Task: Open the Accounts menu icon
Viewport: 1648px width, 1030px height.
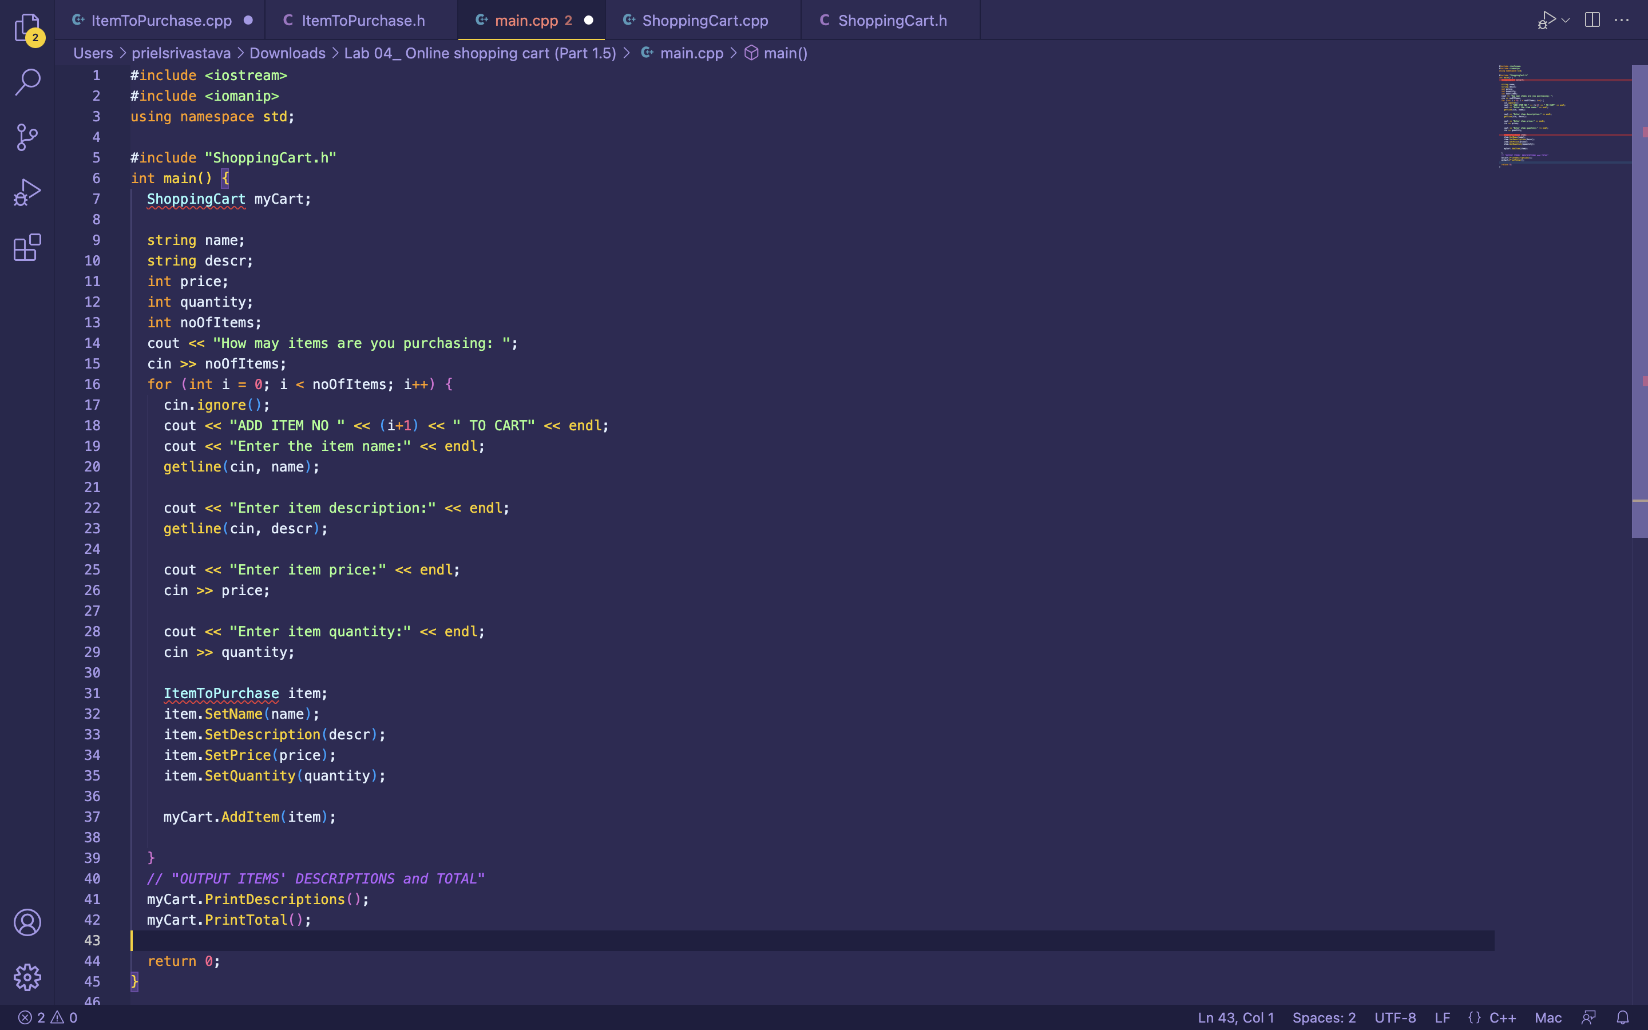Action: tap(27, 922)
